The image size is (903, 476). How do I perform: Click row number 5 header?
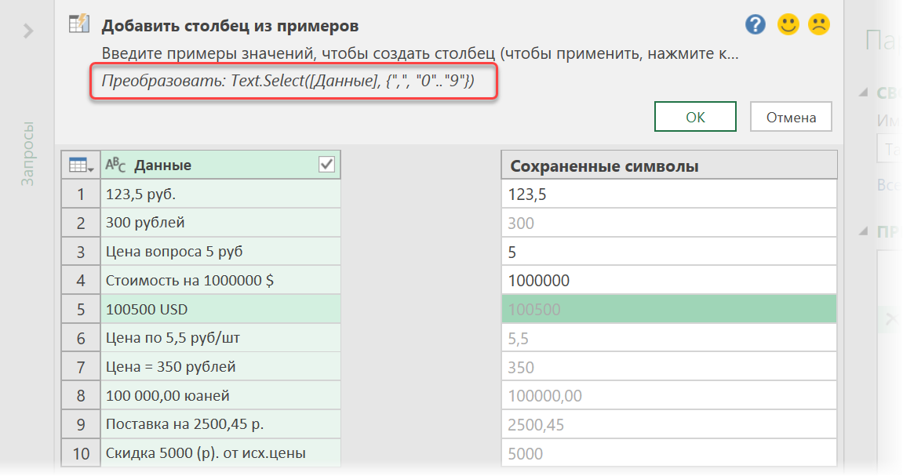point(81,308)
